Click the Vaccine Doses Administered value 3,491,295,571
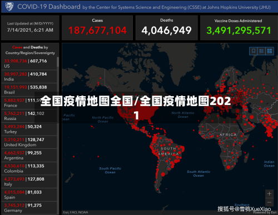278x215 pixels. pos(239,31)
